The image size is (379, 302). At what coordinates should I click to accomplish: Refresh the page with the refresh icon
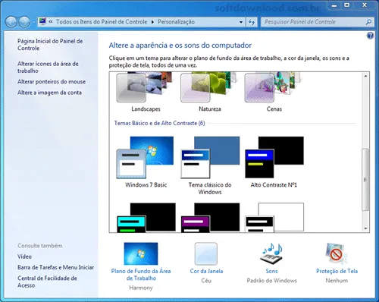pos(252,22)
